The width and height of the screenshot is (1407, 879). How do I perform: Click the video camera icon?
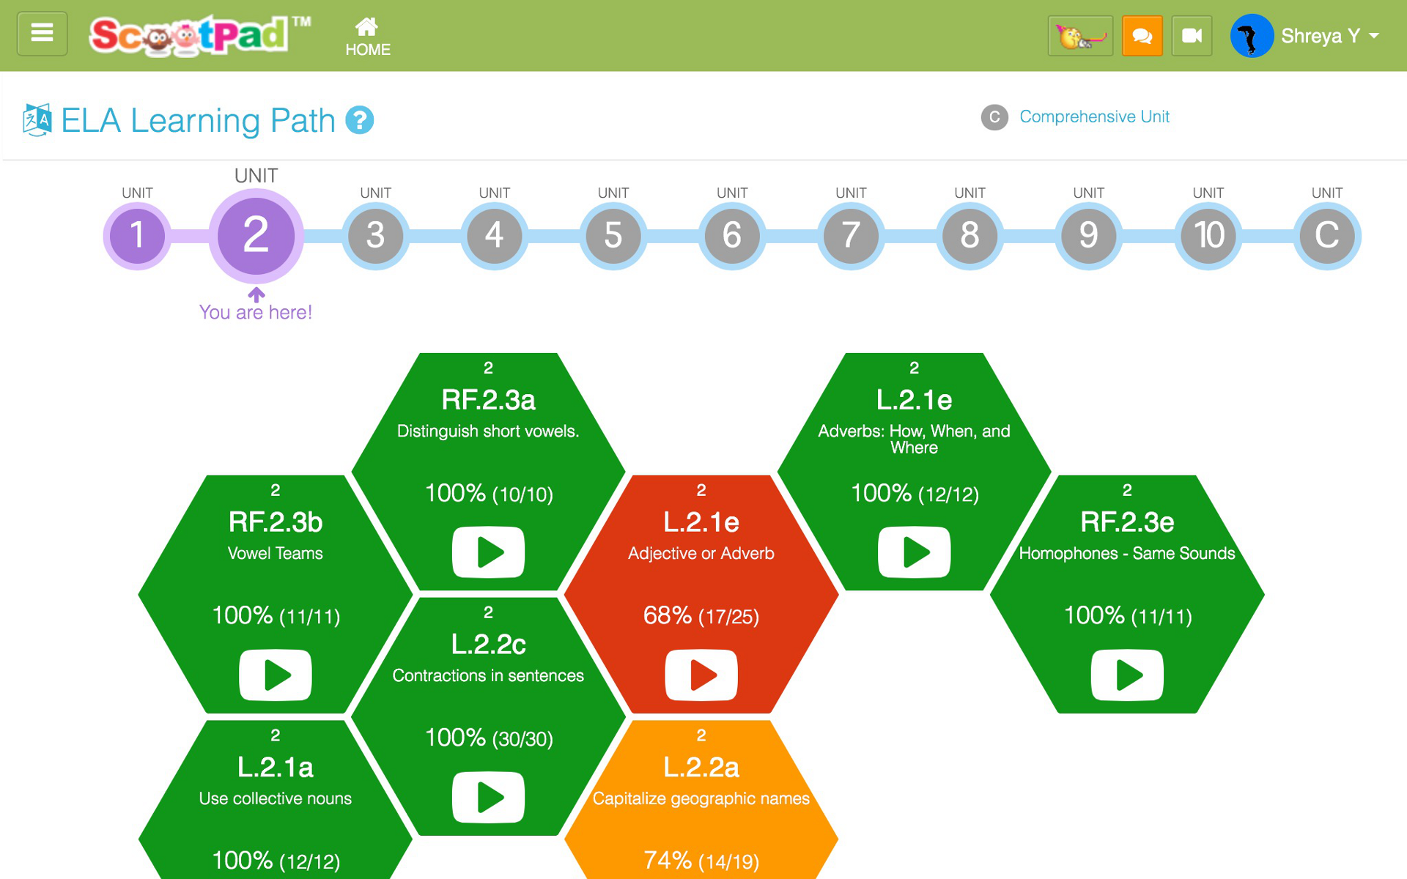coord(1192,35)
